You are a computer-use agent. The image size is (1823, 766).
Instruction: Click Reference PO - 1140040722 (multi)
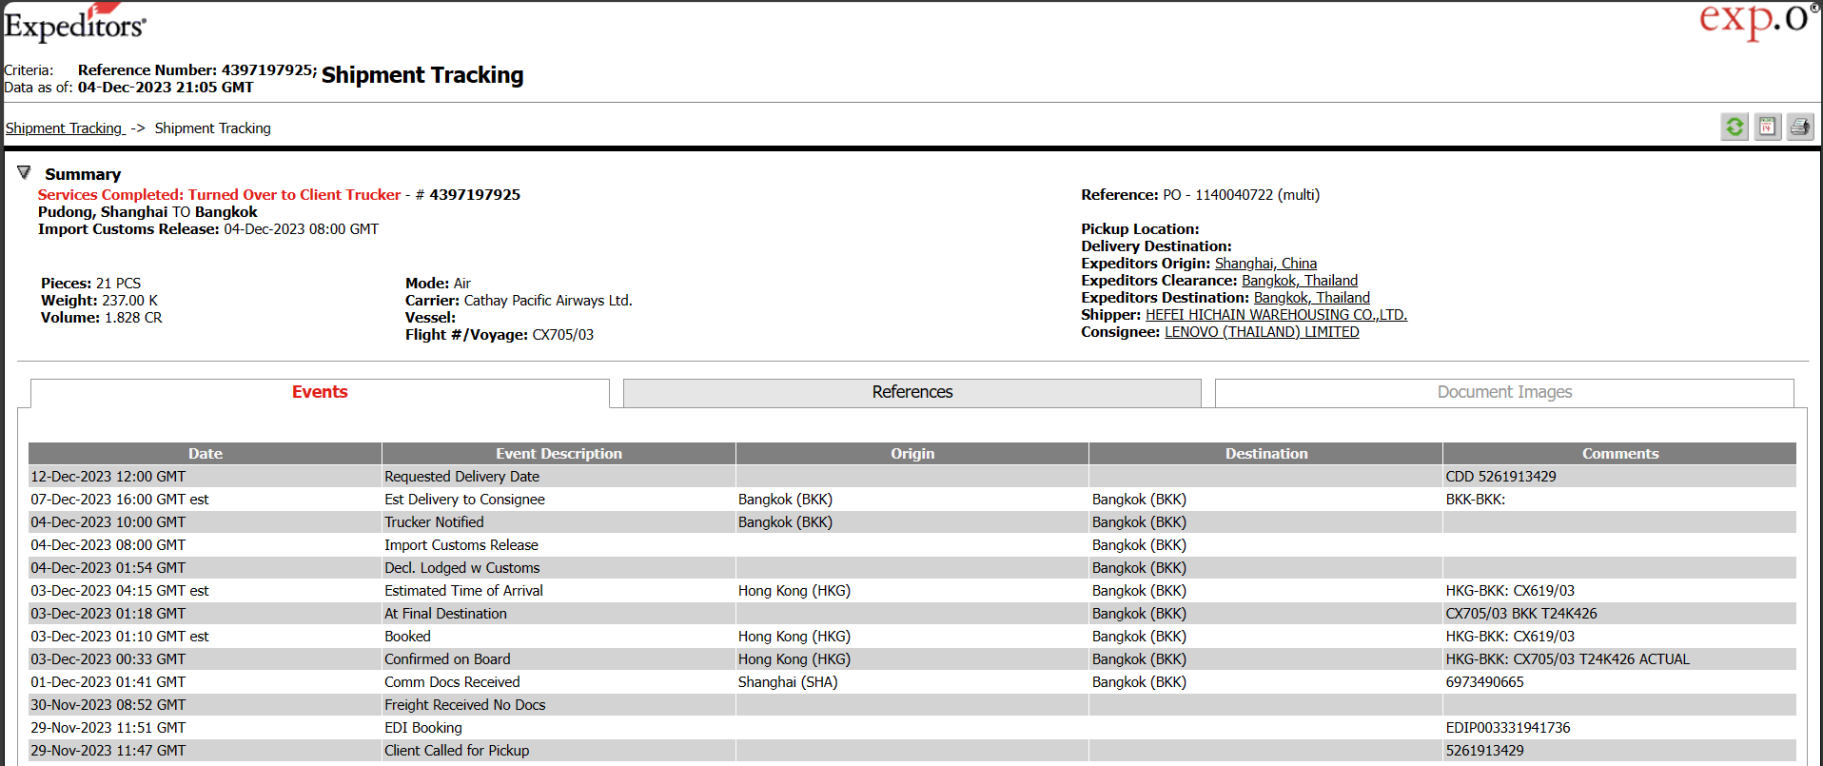coord(1241,195)
